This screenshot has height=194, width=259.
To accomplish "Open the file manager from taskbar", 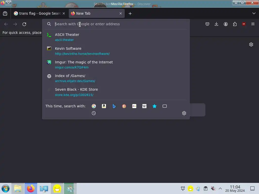I will (18, 188).
